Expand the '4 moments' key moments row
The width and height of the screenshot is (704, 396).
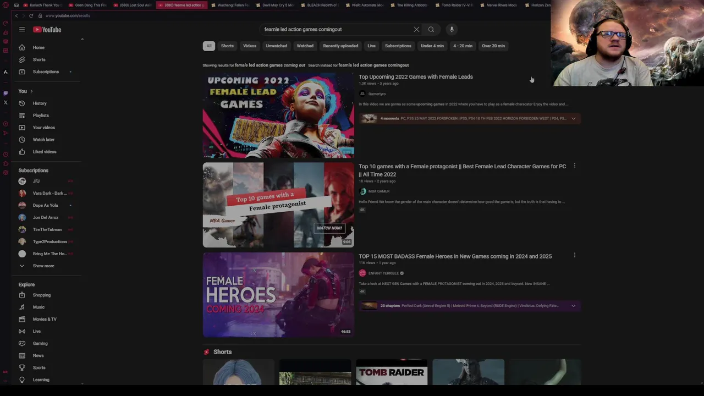coord(573,118)
